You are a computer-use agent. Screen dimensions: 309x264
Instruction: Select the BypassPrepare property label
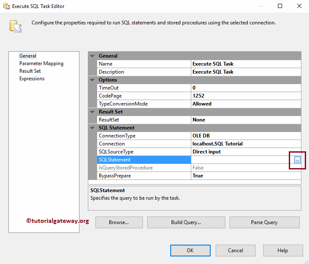click(144, 176)
